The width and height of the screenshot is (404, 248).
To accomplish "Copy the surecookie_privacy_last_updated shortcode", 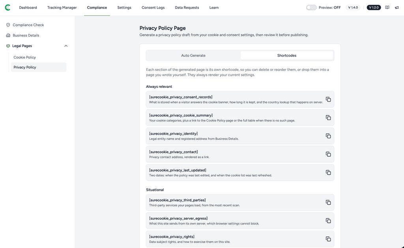I will (328, 172).
